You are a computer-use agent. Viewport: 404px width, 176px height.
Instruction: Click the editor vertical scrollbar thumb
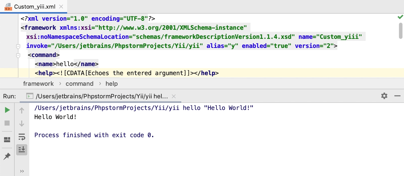click(x=400, y=31)
